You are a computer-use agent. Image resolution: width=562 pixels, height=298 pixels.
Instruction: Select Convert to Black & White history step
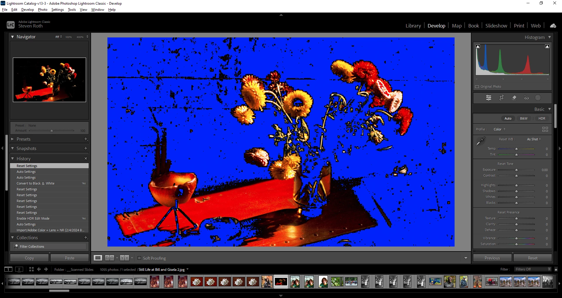[x=49, y=183]
